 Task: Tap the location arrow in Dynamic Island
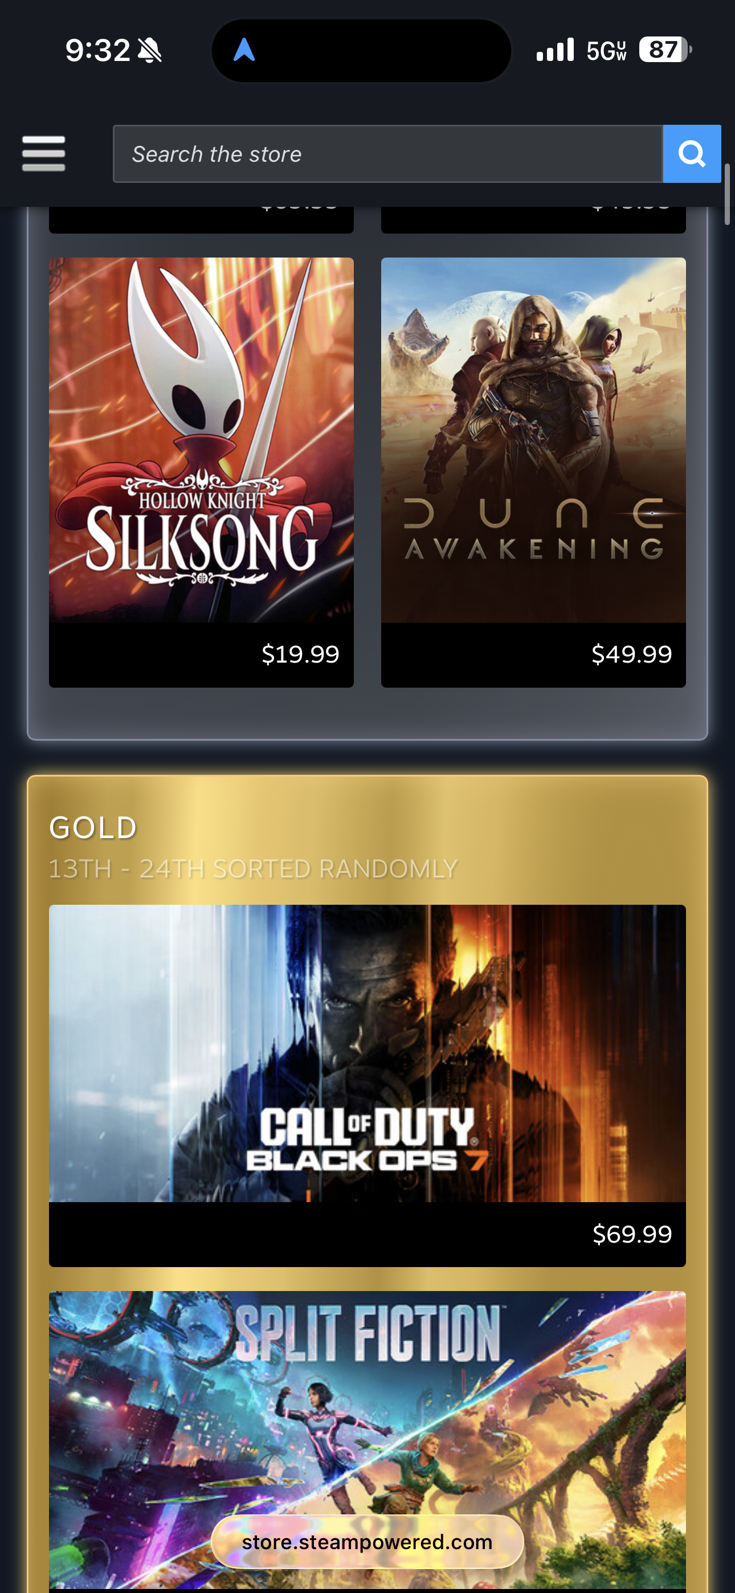(x=244, y=50)
